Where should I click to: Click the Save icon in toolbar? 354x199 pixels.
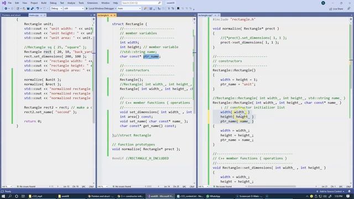(28, 9)
